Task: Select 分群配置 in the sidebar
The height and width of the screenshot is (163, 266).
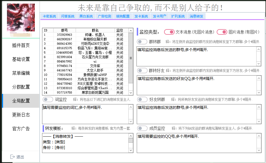Action: click(21, 87)
